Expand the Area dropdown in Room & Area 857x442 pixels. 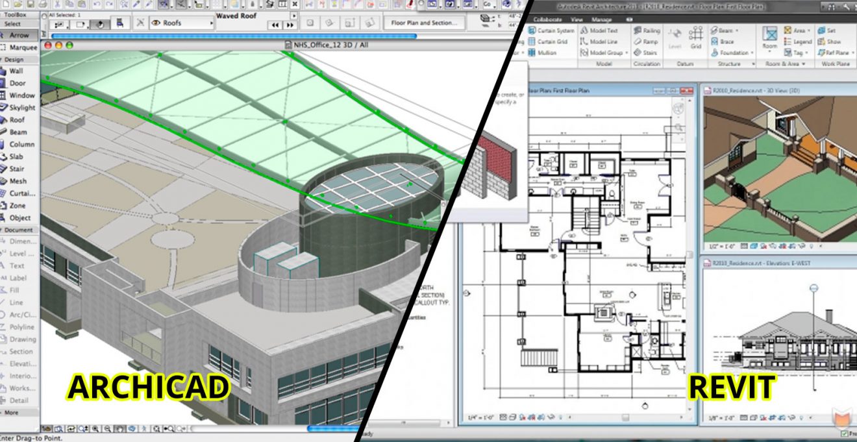pyautogui.click(x=807, y=31)
